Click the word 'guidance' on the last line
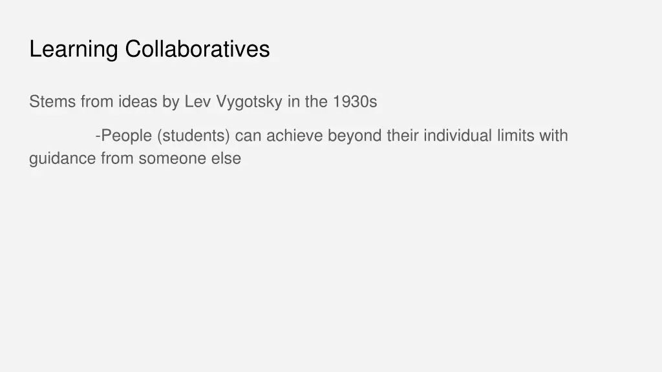 tap(62, 159)
